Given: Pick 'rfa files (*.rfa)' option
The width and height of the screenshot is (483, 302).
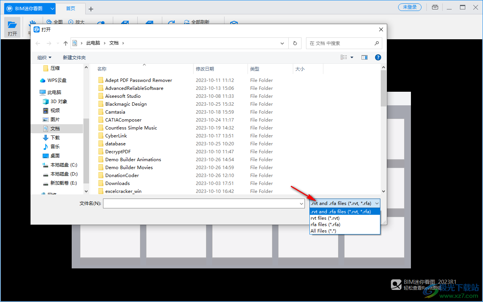Looking at the screenshot, I should [x=325, y=225].
